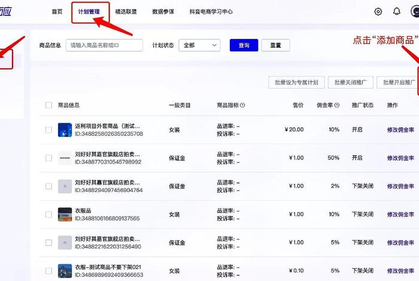Open thumbnail of 衣服品 product
The width and height of the screenshot is (419, 281).
pos(65,215)
